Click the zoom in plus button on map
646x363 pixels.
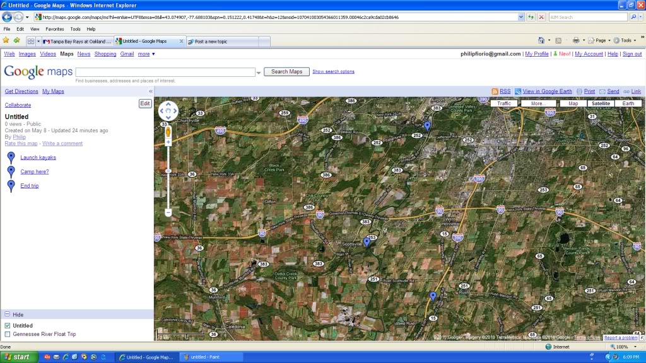coord(168,142)
